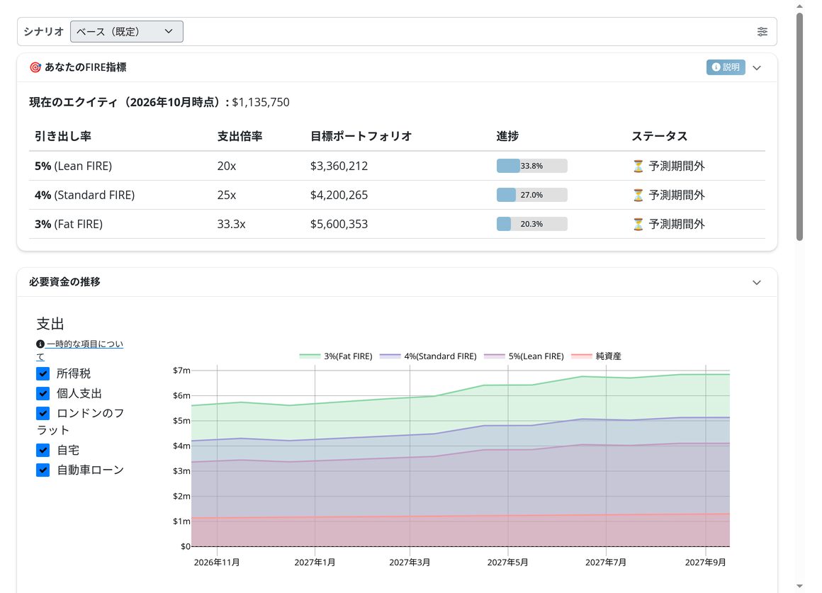The height and width of the screenshot is (593, 822).
Task: Toggle the 自宅 checkbox
Action: click(43, 450)
